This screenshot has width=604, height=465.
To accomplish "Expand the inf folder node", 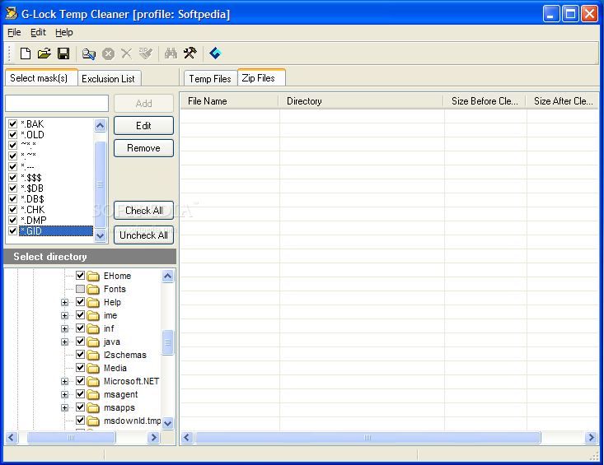I will tap(64, 329).
